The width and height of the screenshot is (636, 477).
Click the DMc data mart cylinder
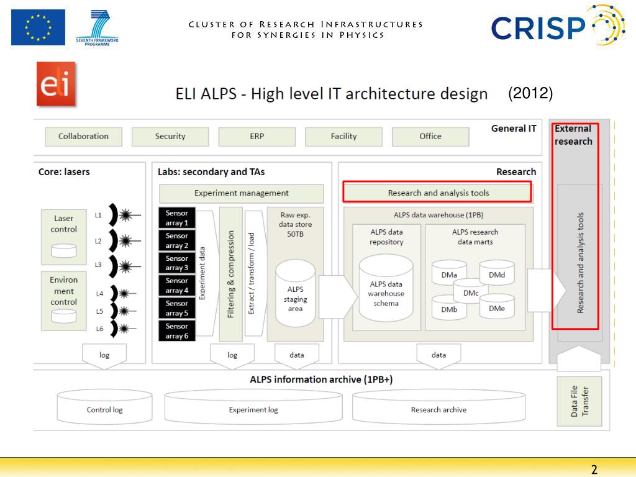(x=471, y=291)
